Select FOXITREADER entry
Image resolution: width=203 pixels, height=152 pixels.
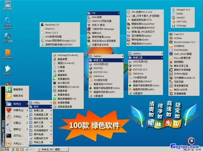coord(184,50)
